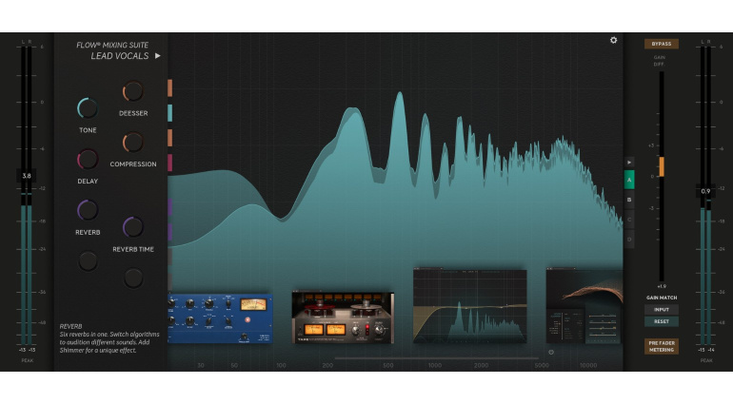Click the Deesser knob
The image size is (733, 404).
tap(133, 91)
